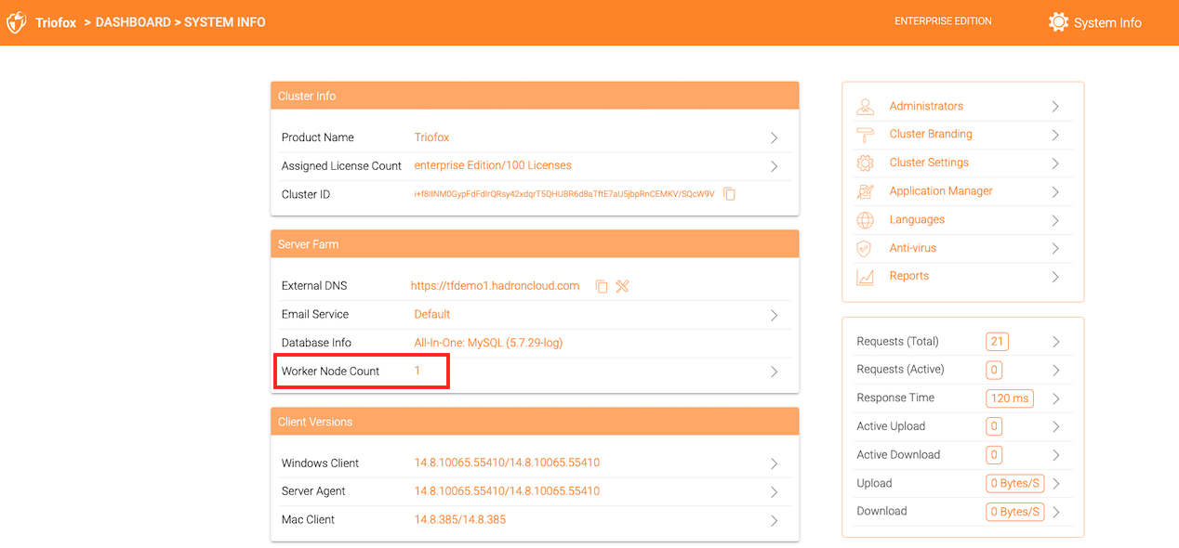
Task: Open the Requests (Total) details chevron
Action: point(1056,342)
